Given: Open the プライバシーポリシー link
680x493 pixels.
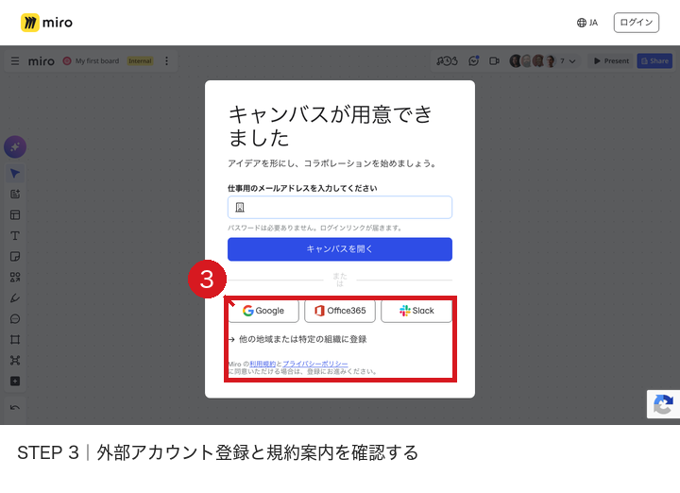Looking at the screenshot, I should (315, 364).
